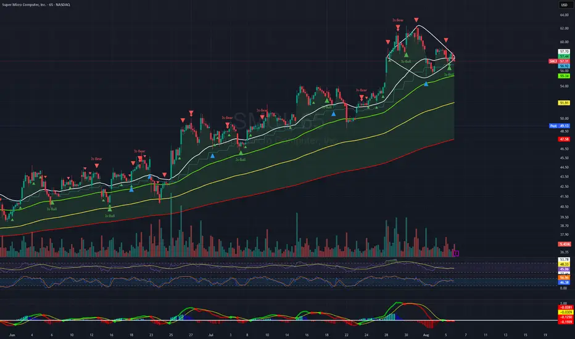
Task: Click the USD currency button
Action: pos(564,5)
